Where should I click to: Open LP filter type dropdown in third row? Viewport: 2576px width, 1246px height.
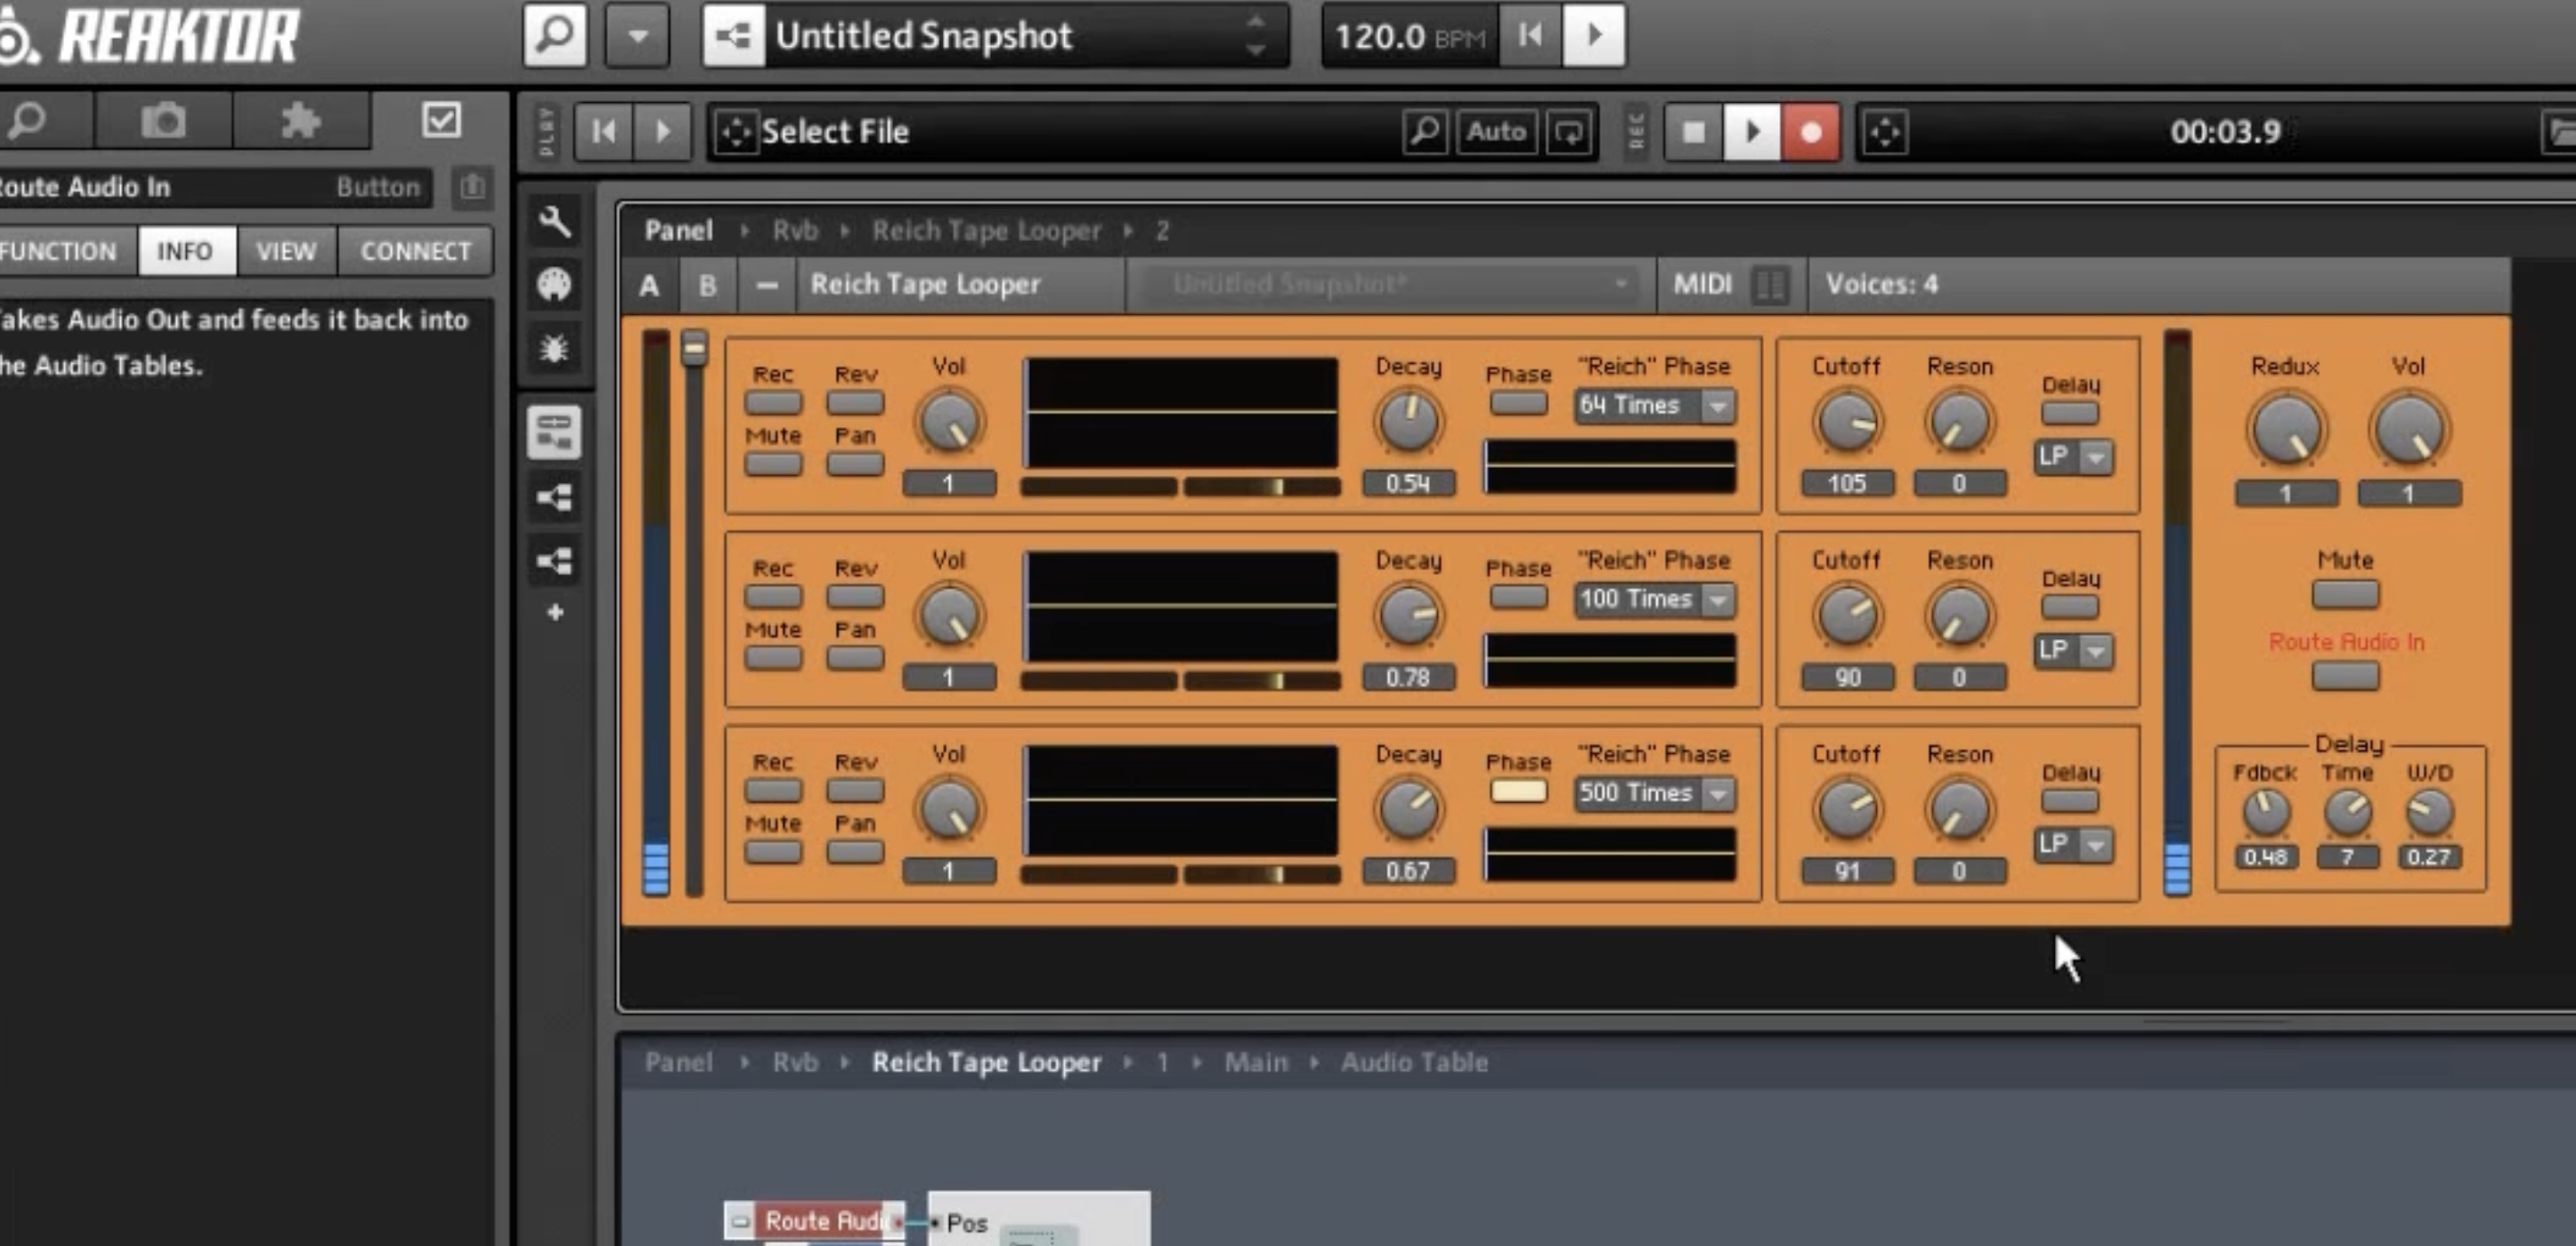2073,845
